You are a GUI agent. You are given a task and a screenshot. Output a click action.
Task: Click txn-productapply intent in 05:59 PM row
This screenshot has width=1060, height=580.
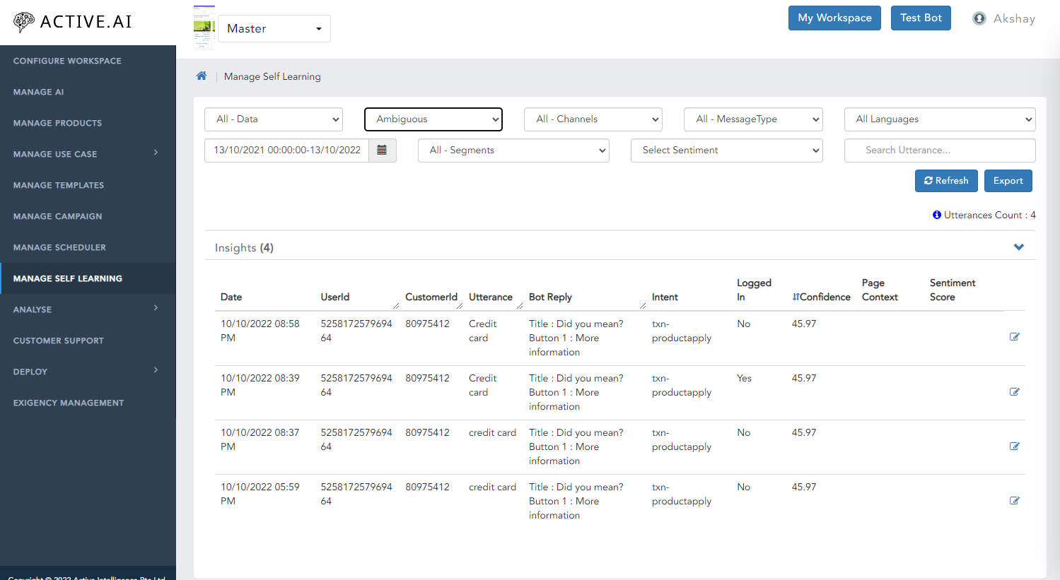(682, 494)
